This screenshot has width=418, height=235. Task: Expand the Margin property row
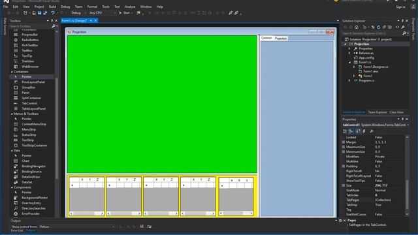pos(344,142)
